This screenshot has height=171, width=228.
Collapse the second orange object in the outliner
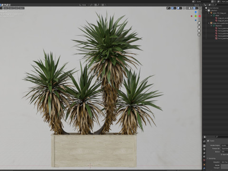click(x=209, y=23)
